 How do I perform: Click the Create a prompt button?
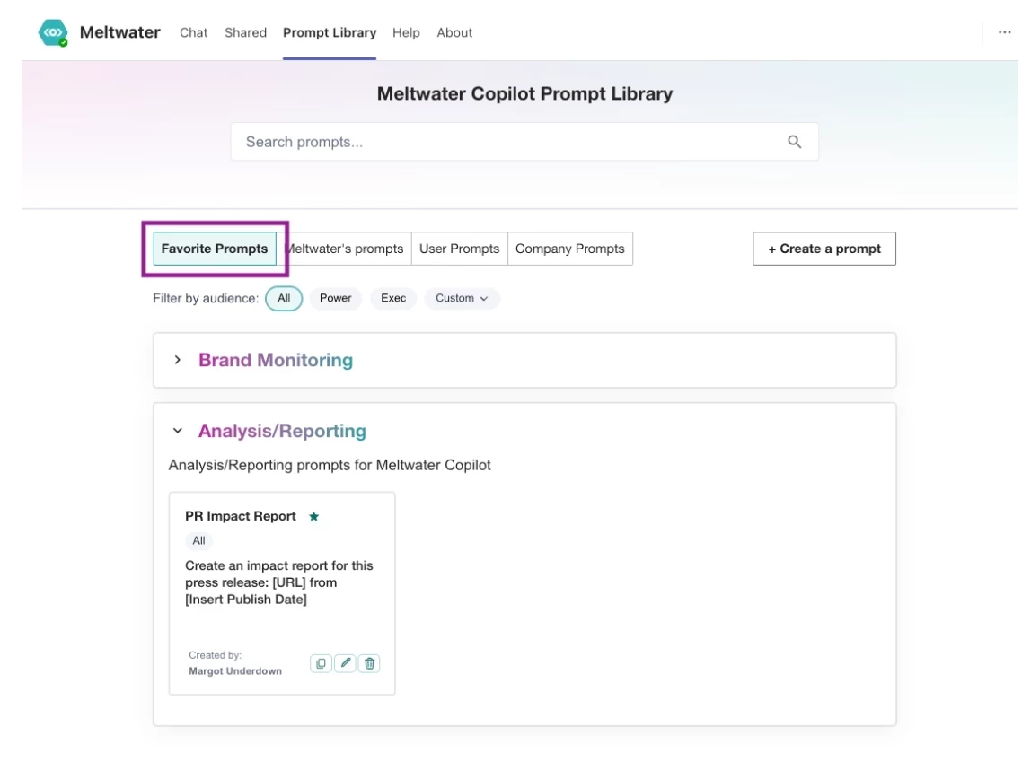824,249
